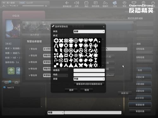
Task: Choose the crescent moon emblem
Action: 76,50
